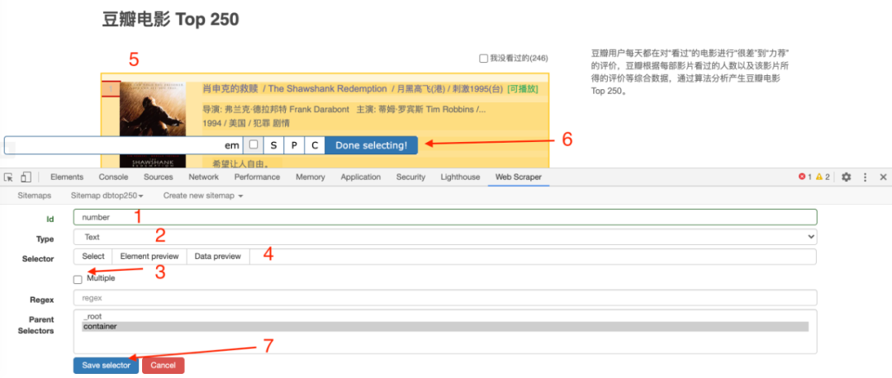Open DevTools settings gear
Viewport: 892px width, 378px height.
[x=846, y=177]
